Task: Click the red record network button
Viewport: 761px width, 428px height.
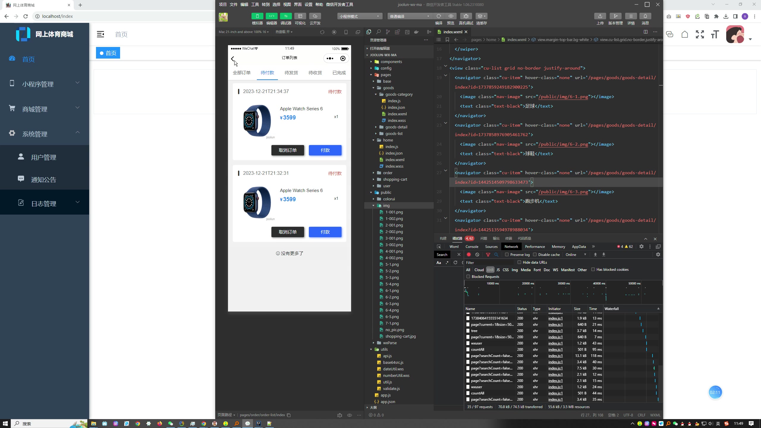Action: [469, 255]
